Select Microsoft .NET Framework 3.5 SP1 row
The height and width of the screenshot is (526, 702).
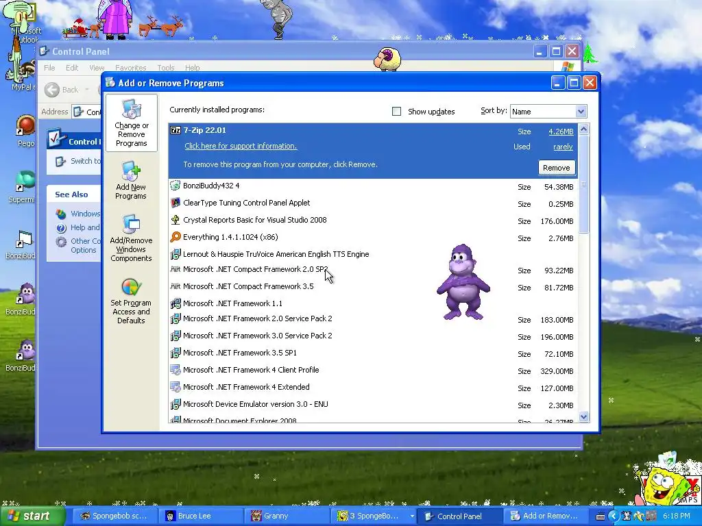(373, 353)
